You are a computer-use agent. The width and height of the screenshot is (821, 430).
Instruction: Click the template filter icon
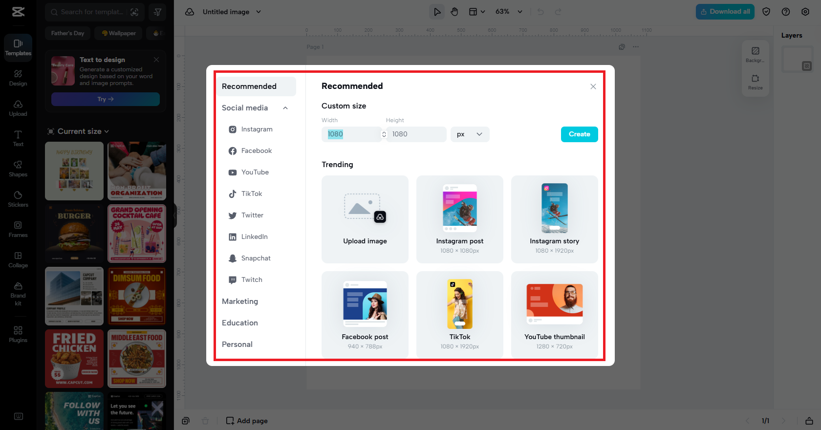(x=157, y=12)
